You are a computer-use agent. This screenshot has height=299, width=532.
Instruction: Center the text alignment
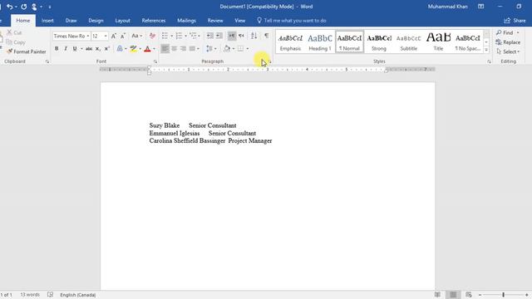(174, 48)
